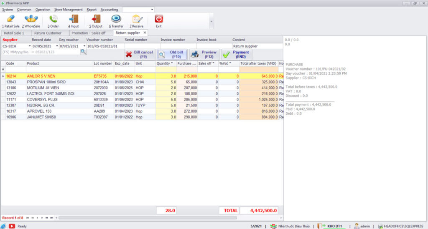Click the Receive notepad icon

[137, 19]
